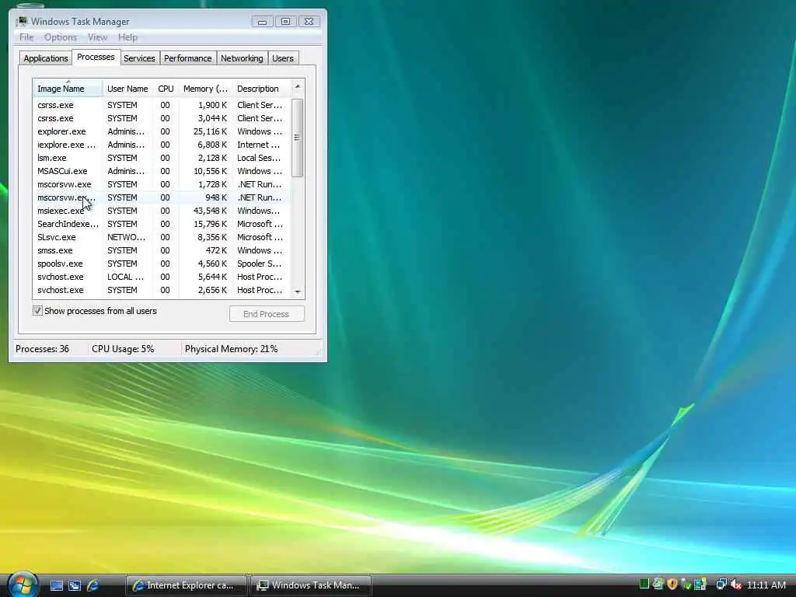Image resolution: width=796 pixels, height=597 pixels.
Task: Sort by CPU column header
Action: click(x=166, y=89)
